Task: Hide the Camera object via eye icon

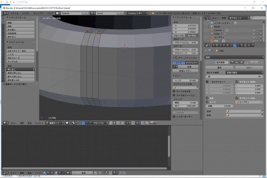Action: click(254, 30)
